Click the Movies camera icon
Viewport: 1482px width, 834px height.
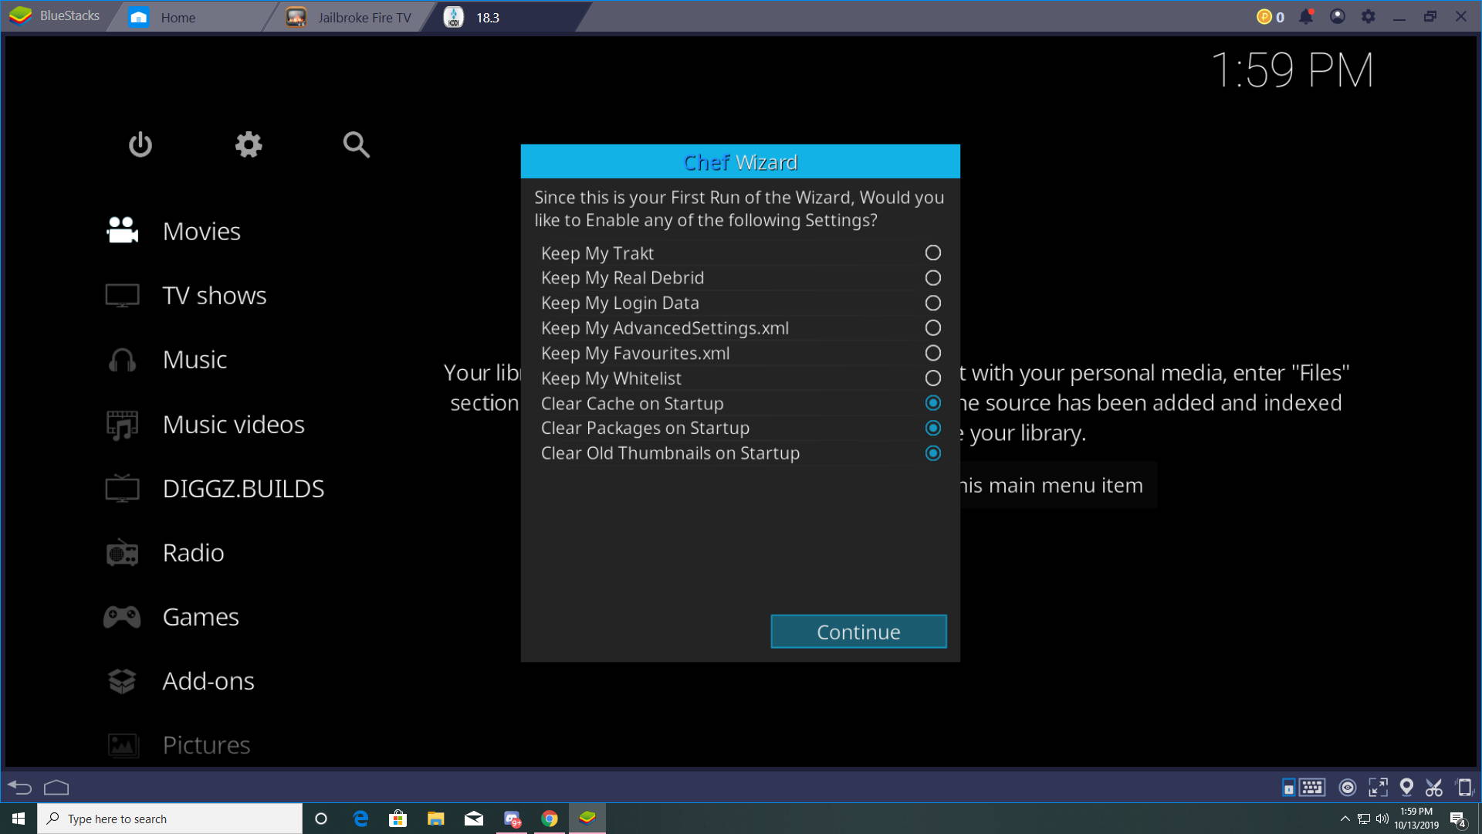coord(122,230)
